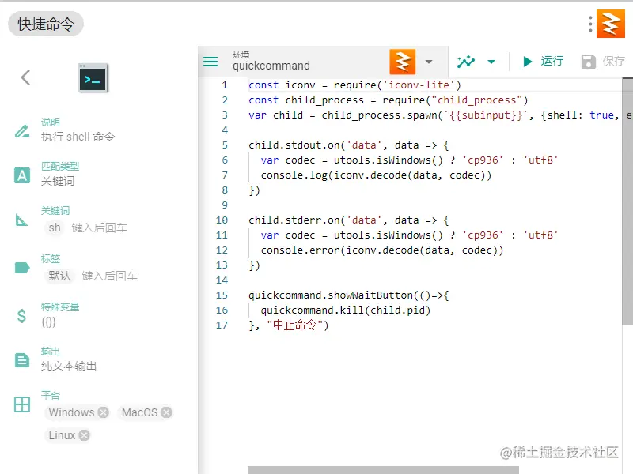Viewport: 633px width, 474px height.
Task: Click the keyword ruler icon
Action: tap(22, 220)
